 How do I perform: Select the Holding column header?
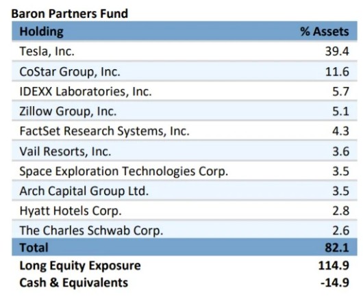[42, 31]
